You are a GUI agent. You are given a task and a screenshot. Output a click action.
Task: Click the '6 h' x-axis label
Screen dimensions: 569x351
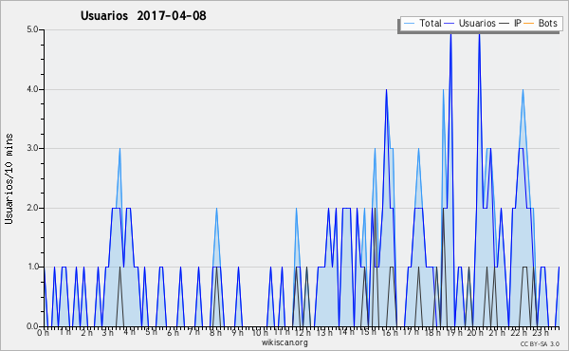tap(173, 332)
